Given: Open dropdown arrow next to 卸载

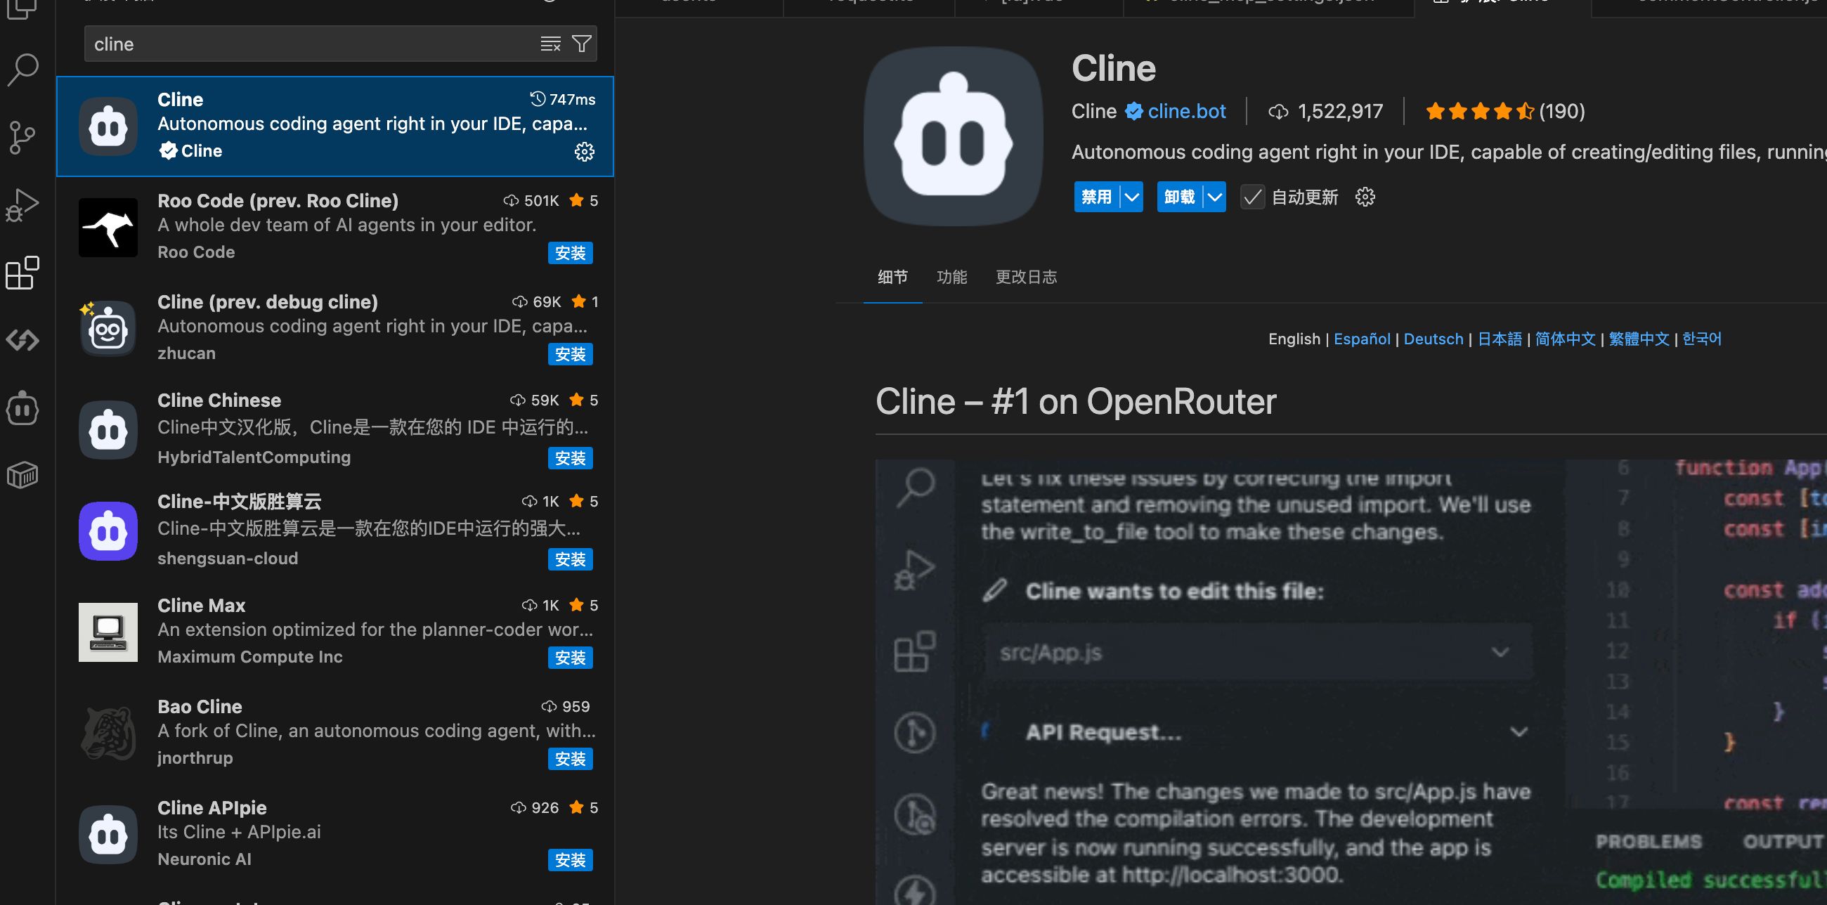Looking at the screenshot, I should (x=1215, y=197).
